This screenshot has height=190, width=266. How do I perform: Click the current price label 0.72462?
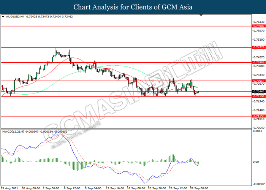[x=259, y=92]
